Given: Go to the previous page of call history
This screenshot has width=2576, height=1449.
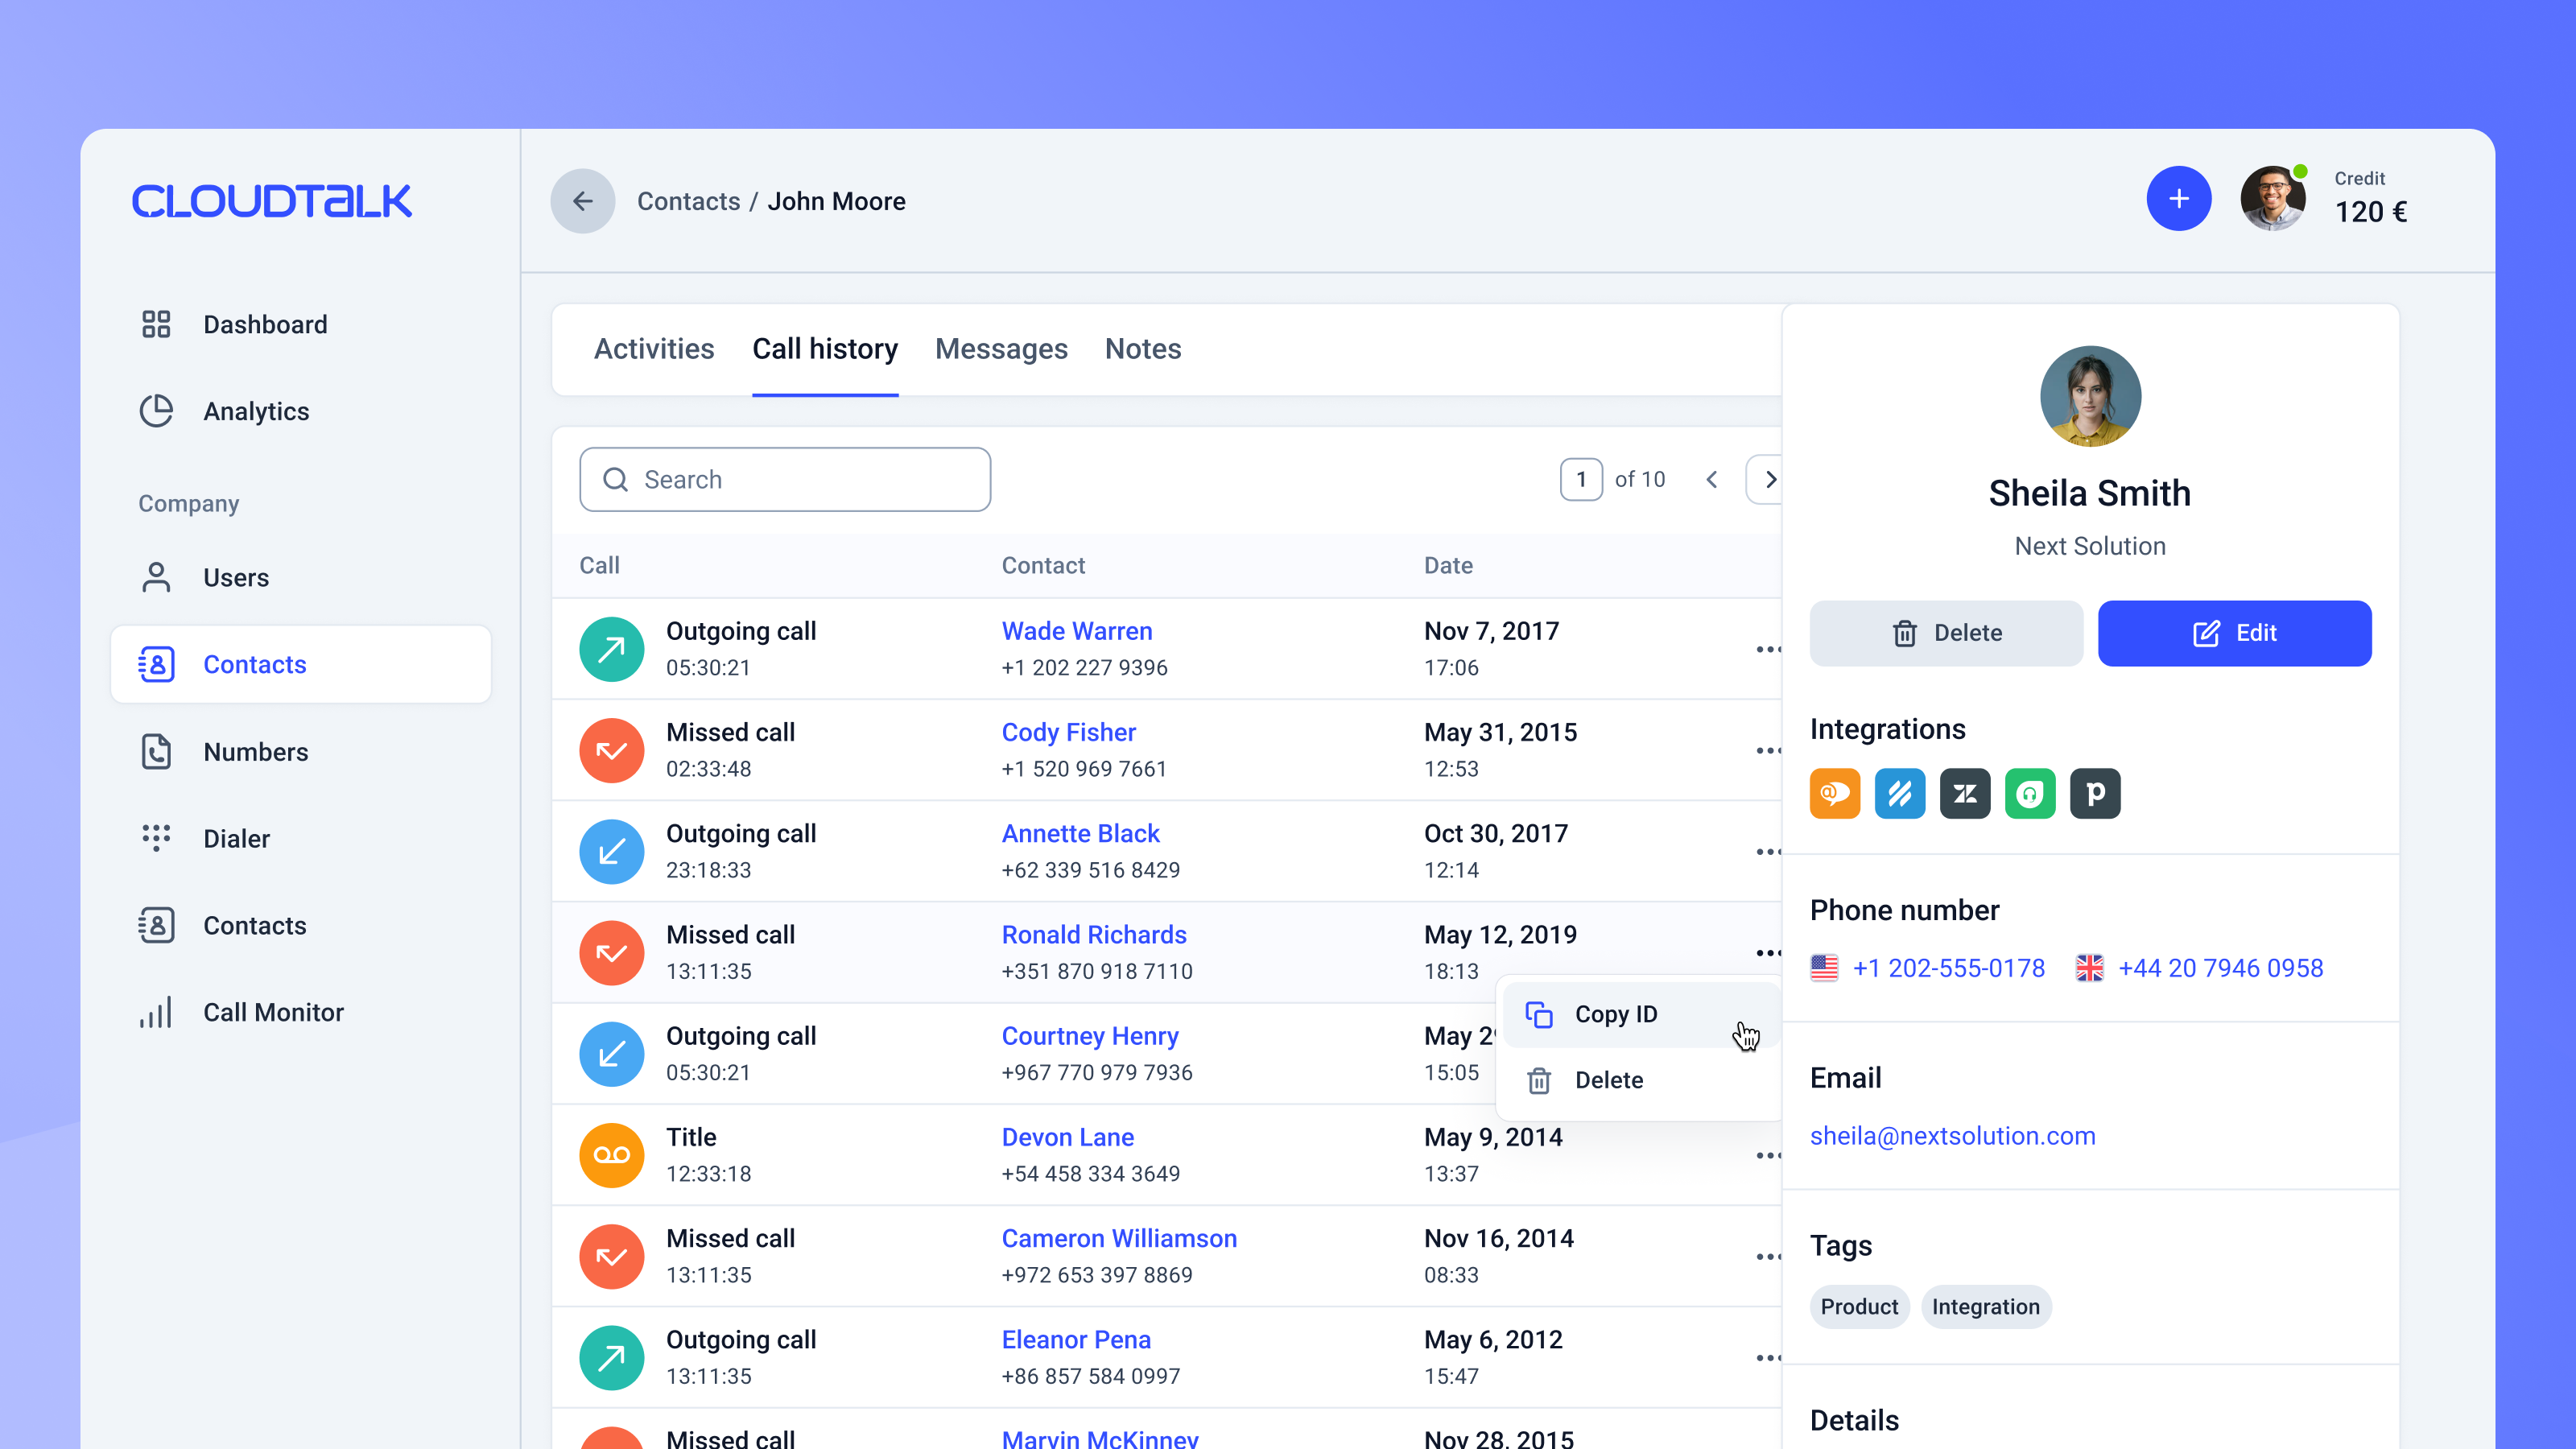Looking at the screenshot, I should [1712, 479].
